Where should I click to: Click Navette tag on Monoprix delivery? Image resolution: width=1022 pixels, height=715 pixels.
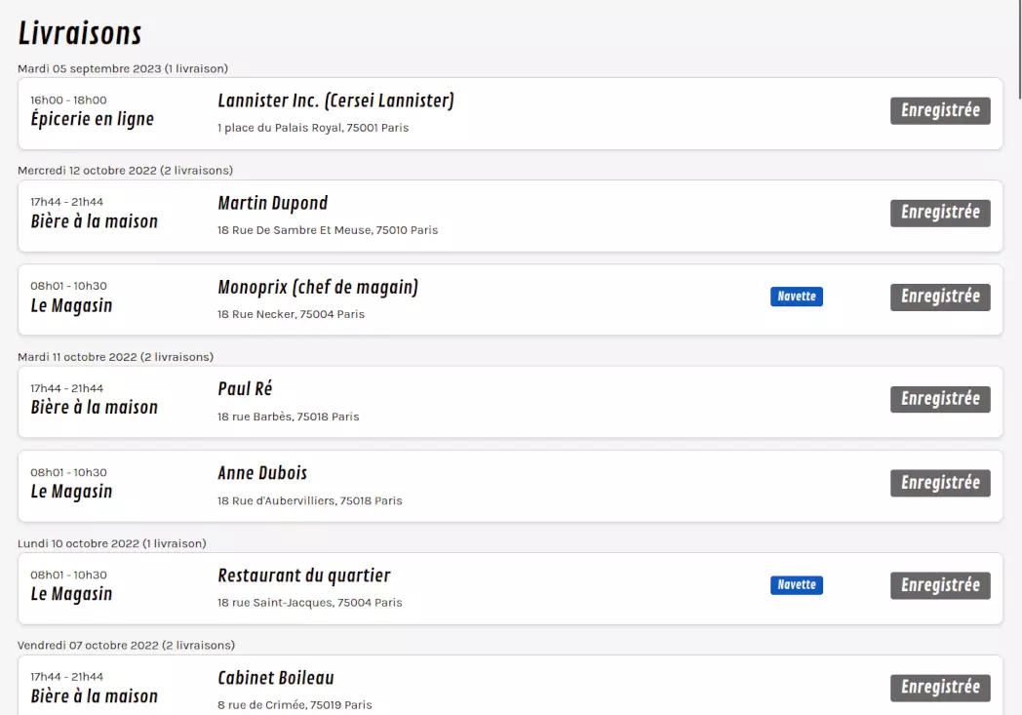(x=796, y=297)
